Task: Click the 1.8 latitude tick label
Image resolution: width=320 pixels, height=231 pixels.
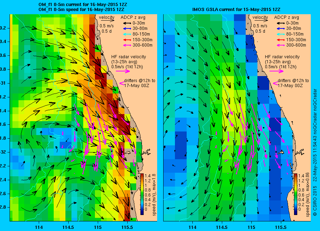Action: click(x=4, y=138)
